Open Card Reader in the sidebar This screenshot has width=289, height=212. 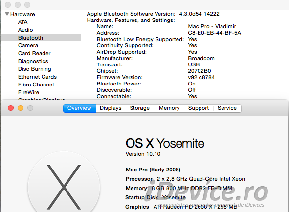click(x=34, y=53)
